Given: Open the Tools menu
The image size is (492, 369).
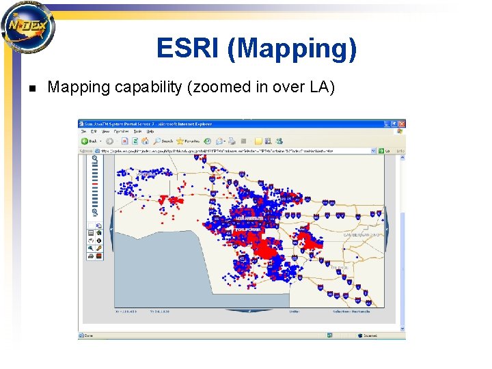Looking at the screenshot, I should click(137, 131).
